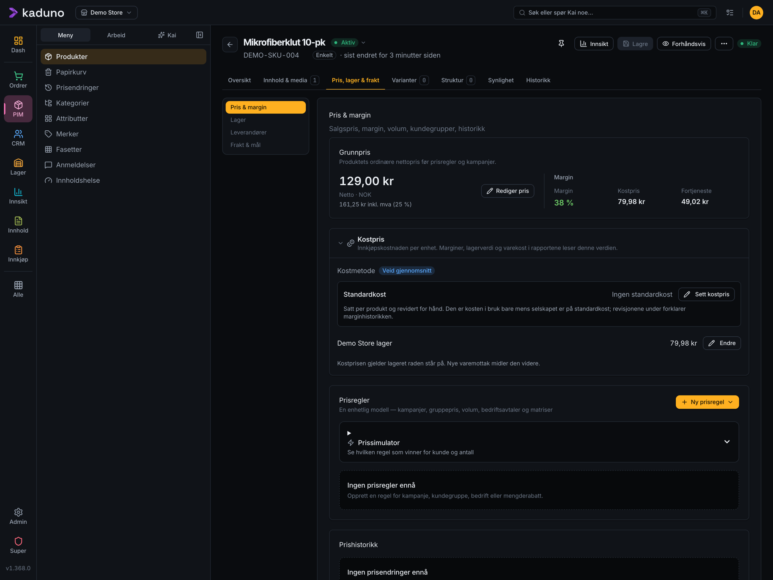Open the DA user avatar

click(756, 13)
